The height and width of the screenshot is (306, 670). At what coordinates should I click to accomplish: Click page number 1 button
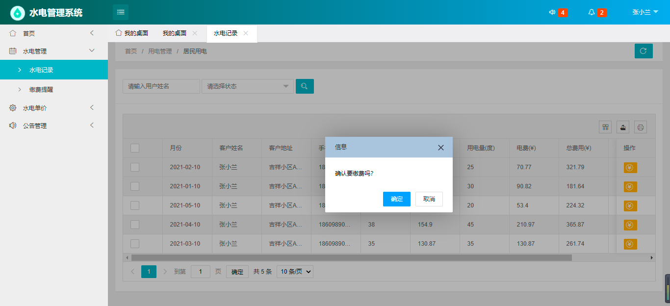pyautogui.click(x=149, y=272)
